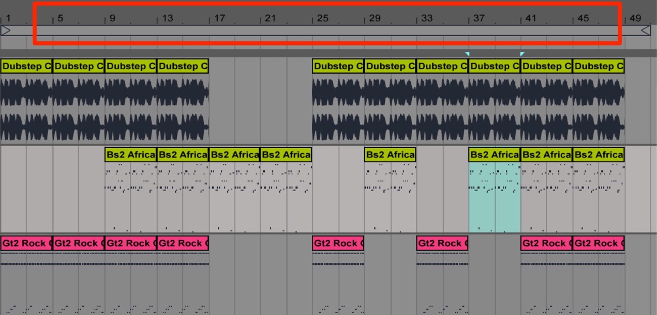Click bar 49 on the timeline ruler
Image resolution: width=657 pixels, height=315 pixels.
(635, 18)
